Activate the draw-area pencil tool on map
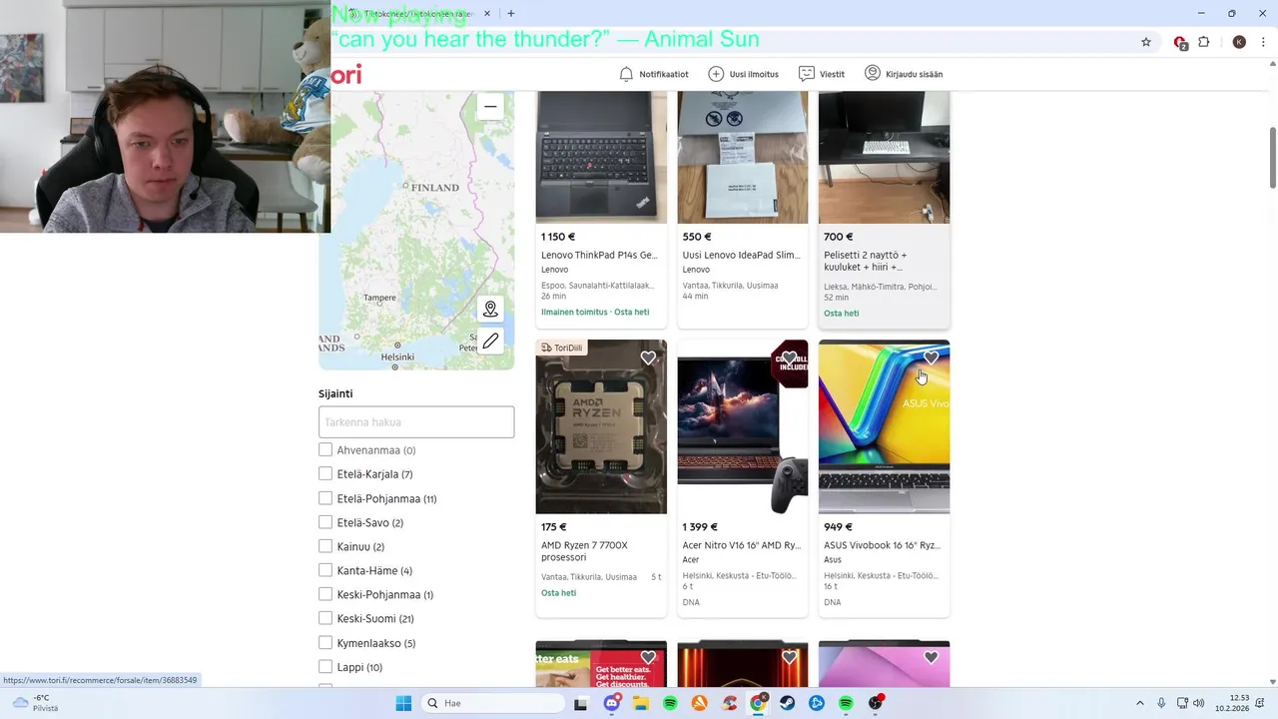This screenshot has width=1278, height=719. pyautogui.click(x=490, y=342)
